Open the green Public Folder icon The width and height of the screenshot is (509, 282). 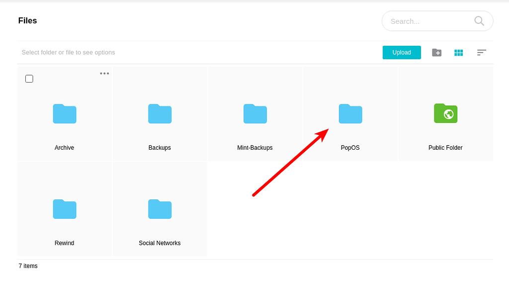click(x=445, y=113)
